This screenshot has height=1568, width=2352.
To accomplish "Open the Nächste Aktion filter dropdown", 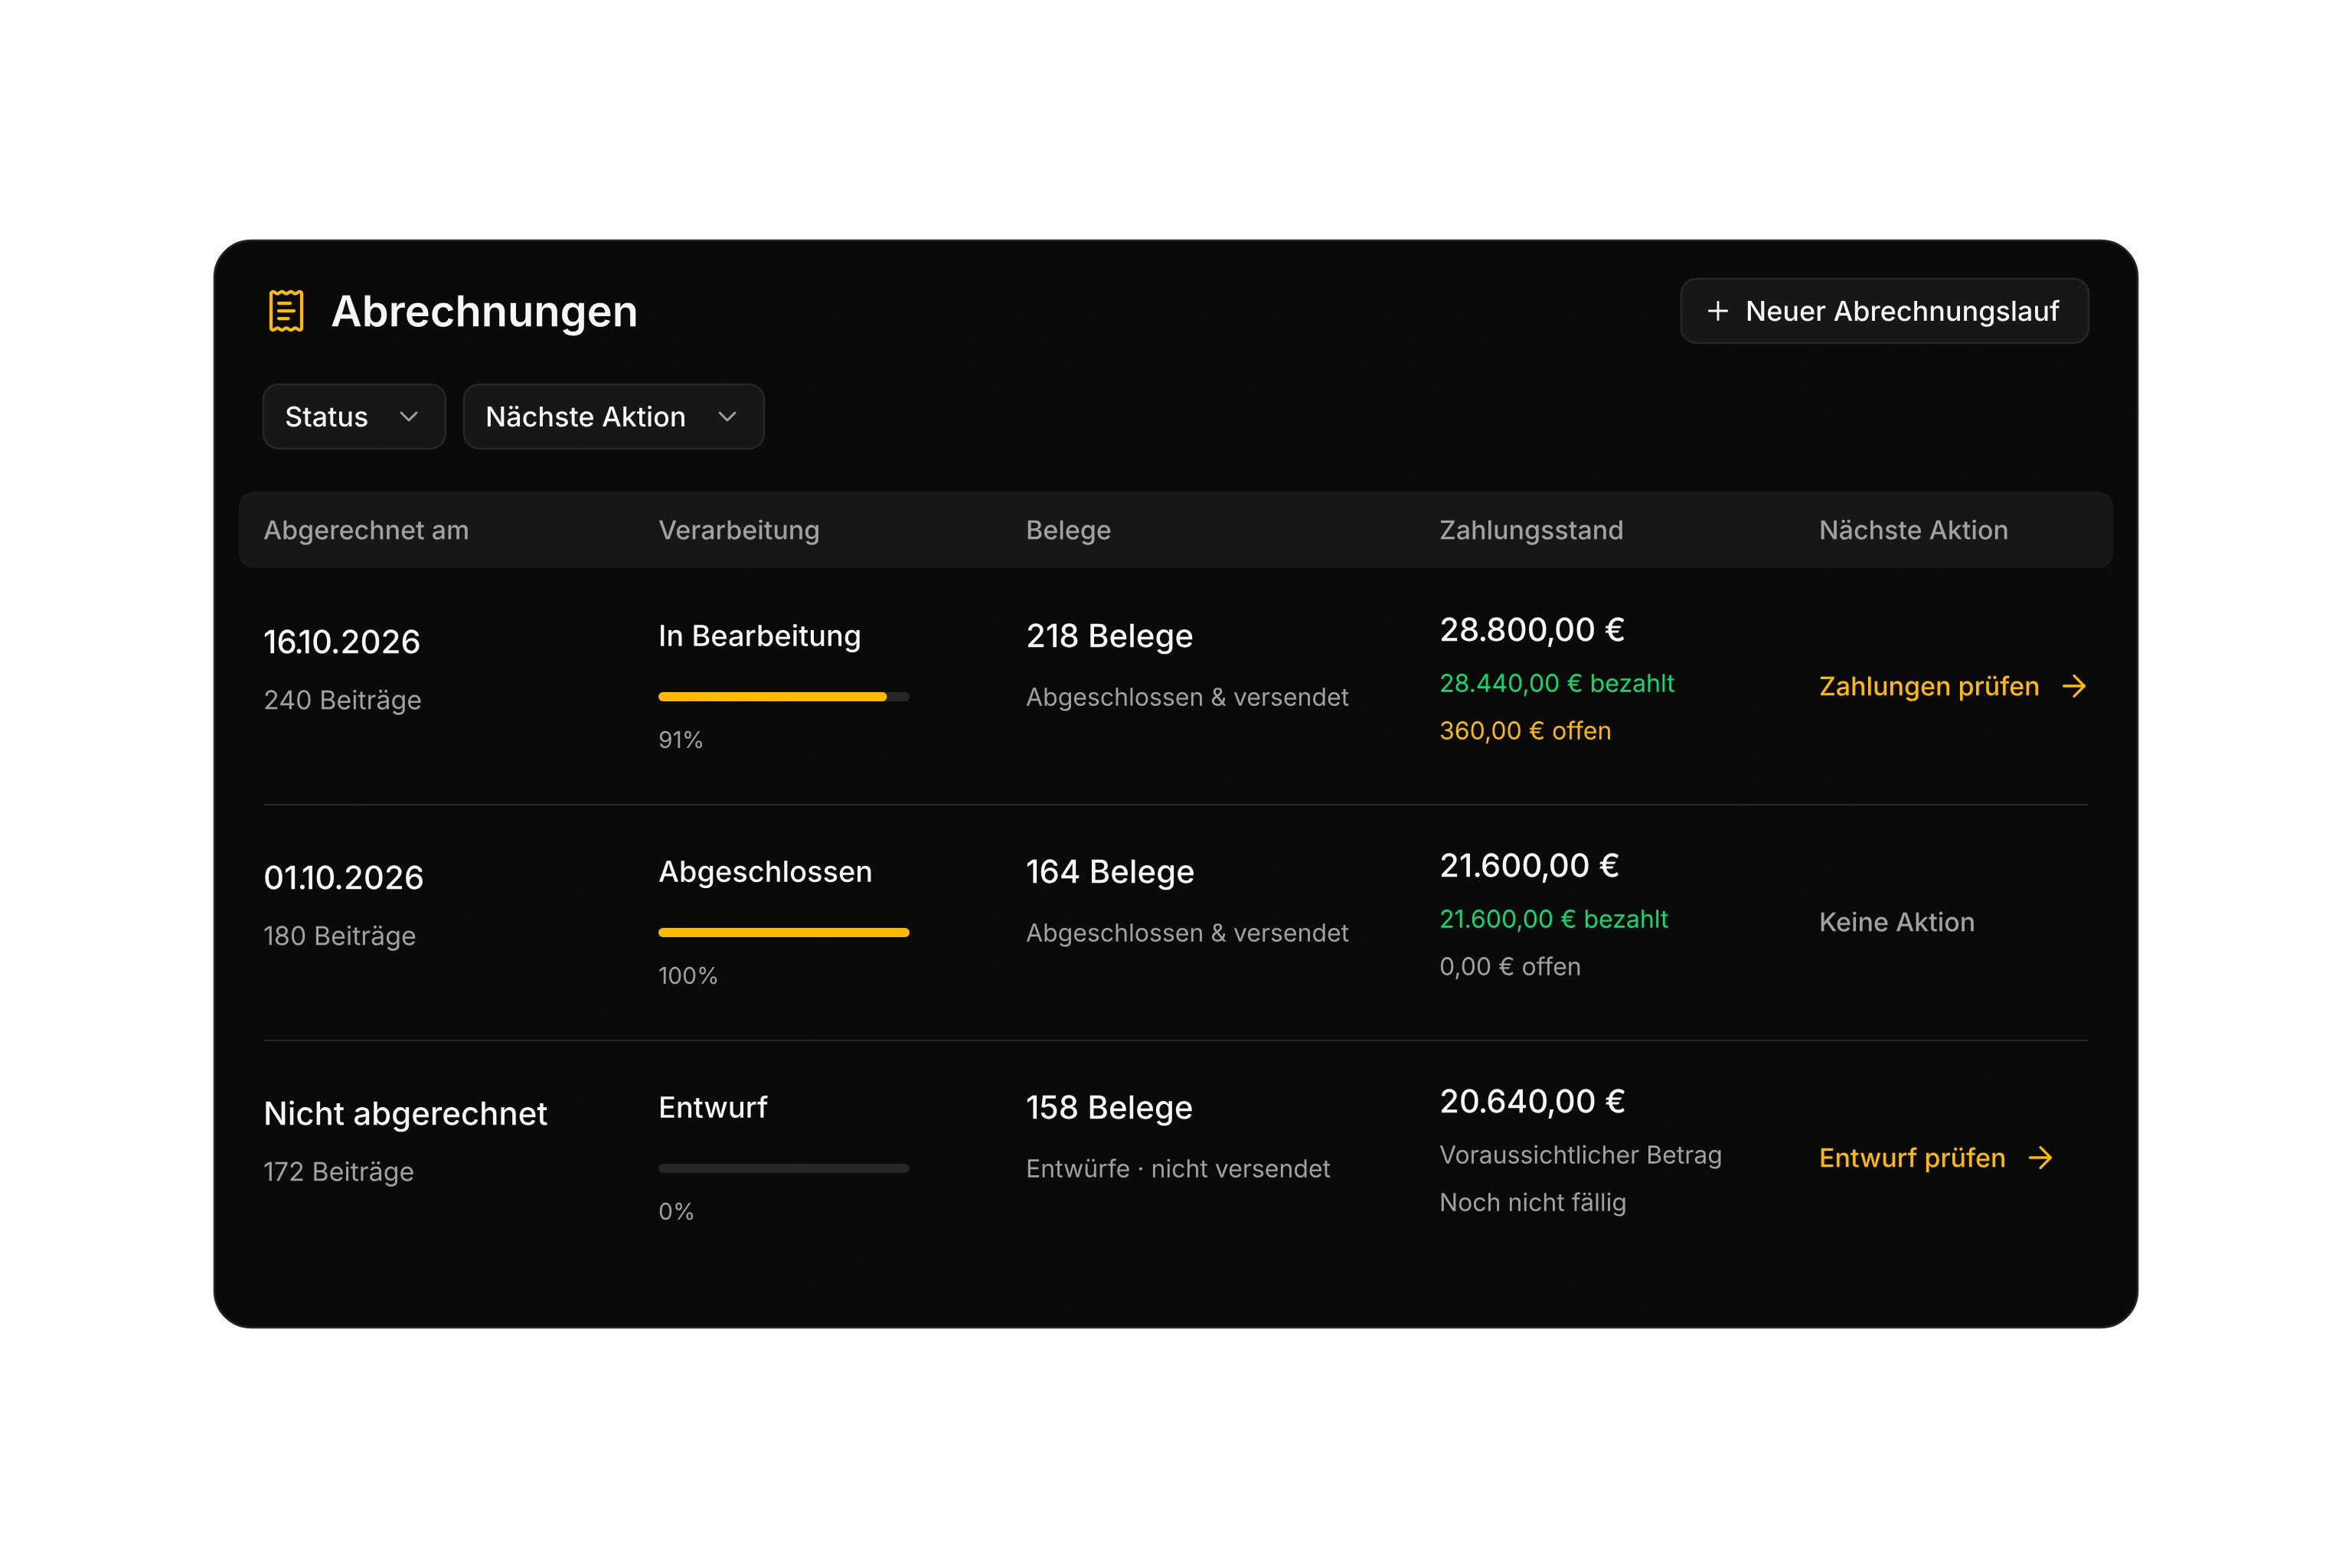I will click(613, 416).
